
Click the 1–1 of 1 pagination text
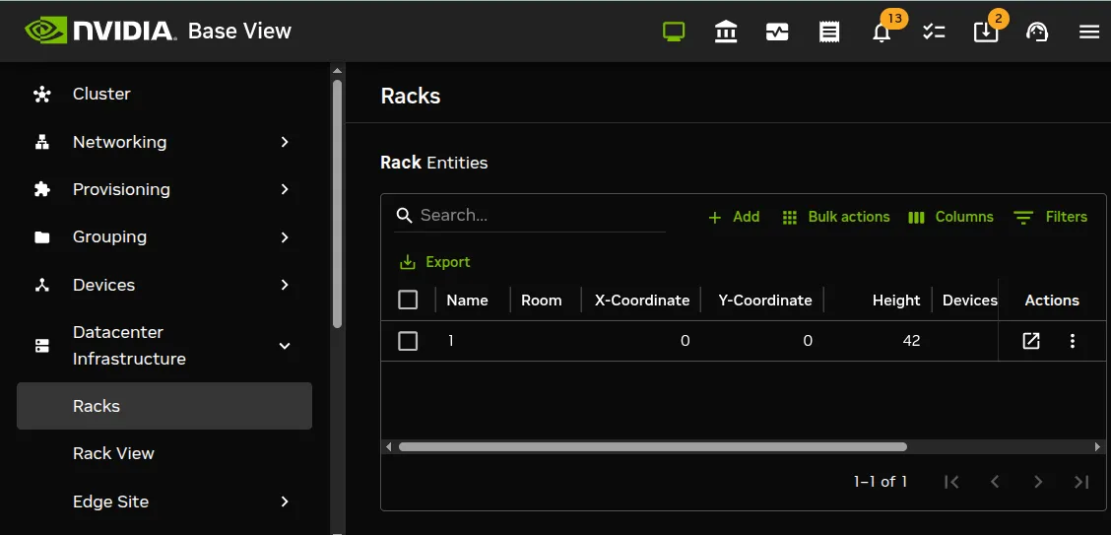coord(880,482)
